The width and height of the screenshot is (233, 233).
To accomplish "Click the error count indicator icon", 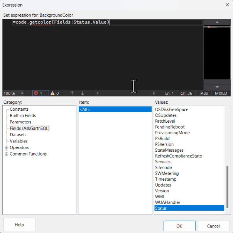I will click(x=36, y=93).
